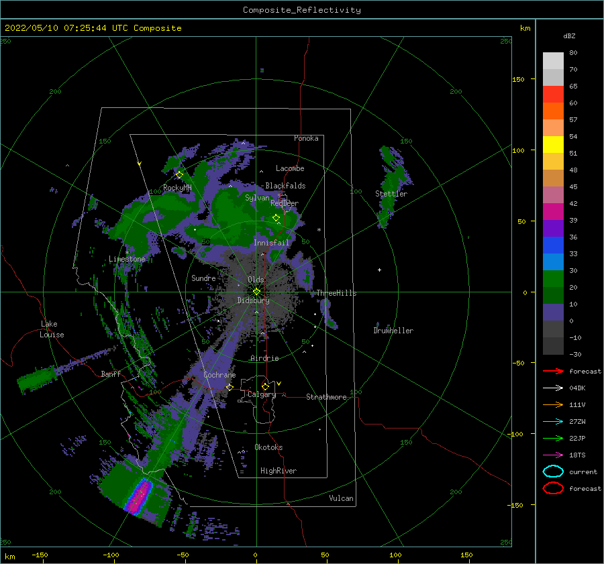Pick the yellow 51-54 dBZ swatch
The image size is (604, 564).
(553, 144)
